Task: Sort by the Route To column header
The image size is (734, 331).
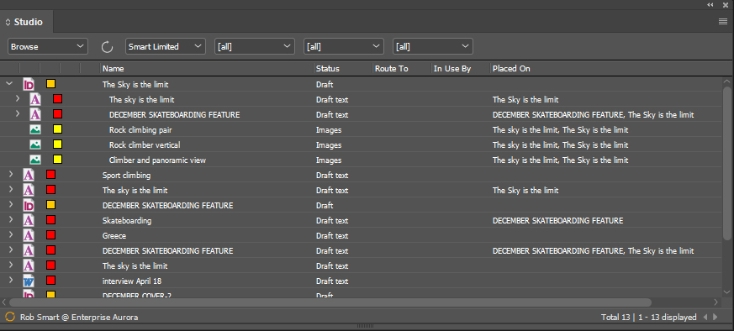Action: pyautogui.click(x=402, y=69)
